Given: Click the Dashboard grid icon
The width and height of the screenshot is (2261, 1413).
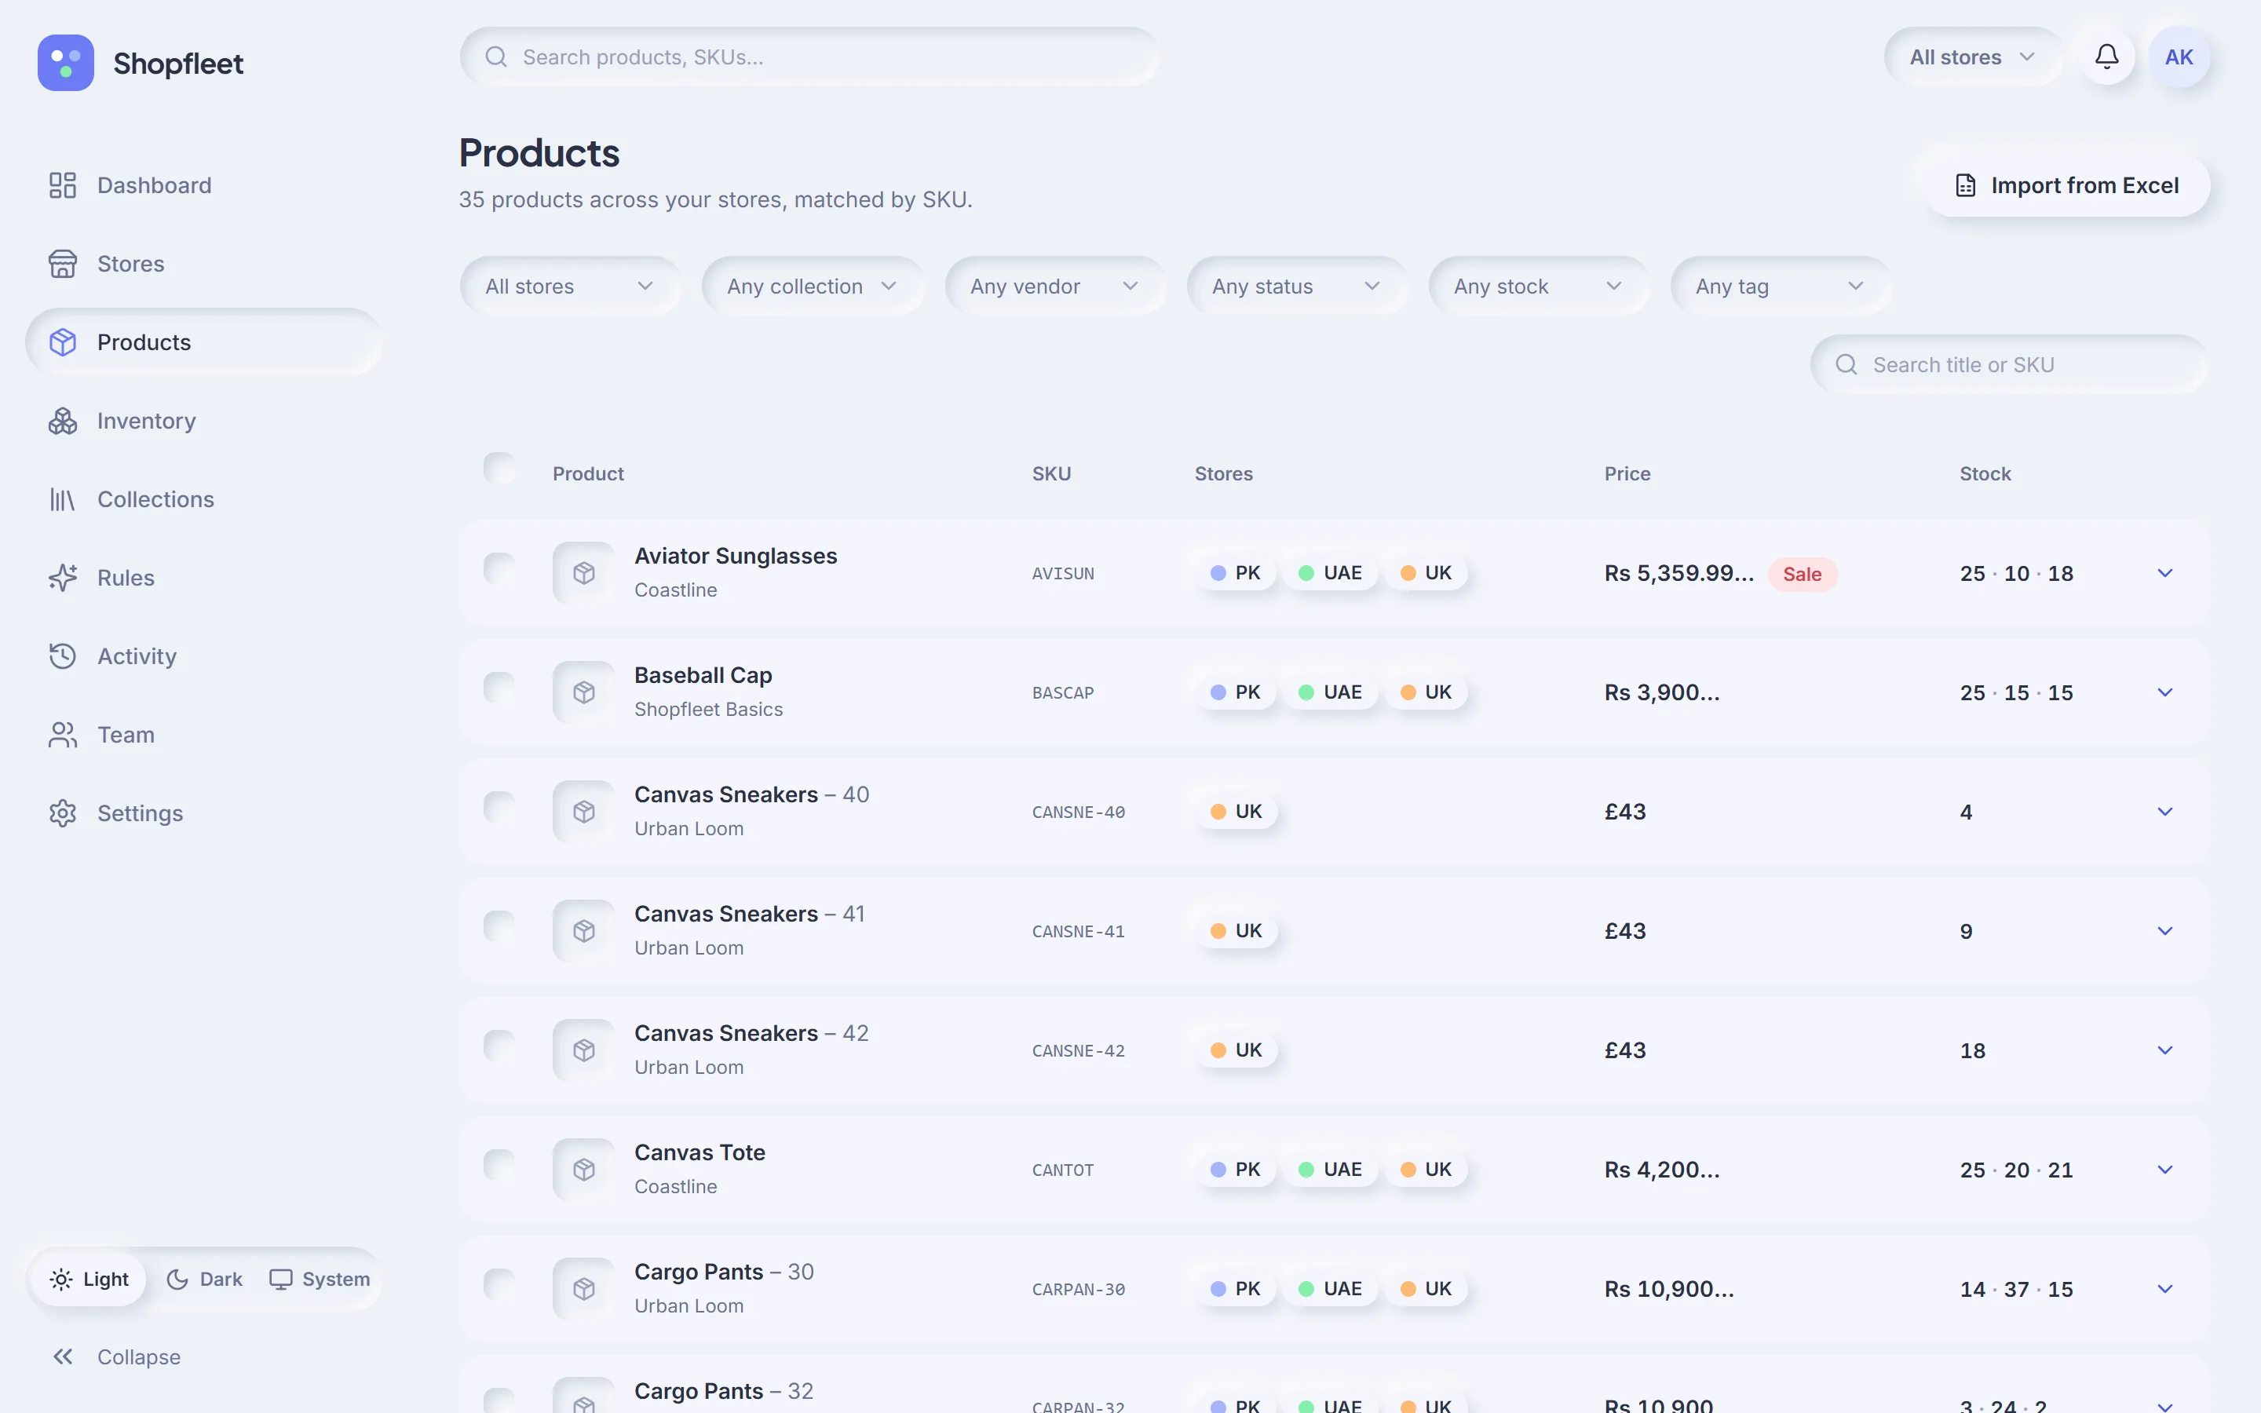Looking at the screenshot, I should click(63, 185).
